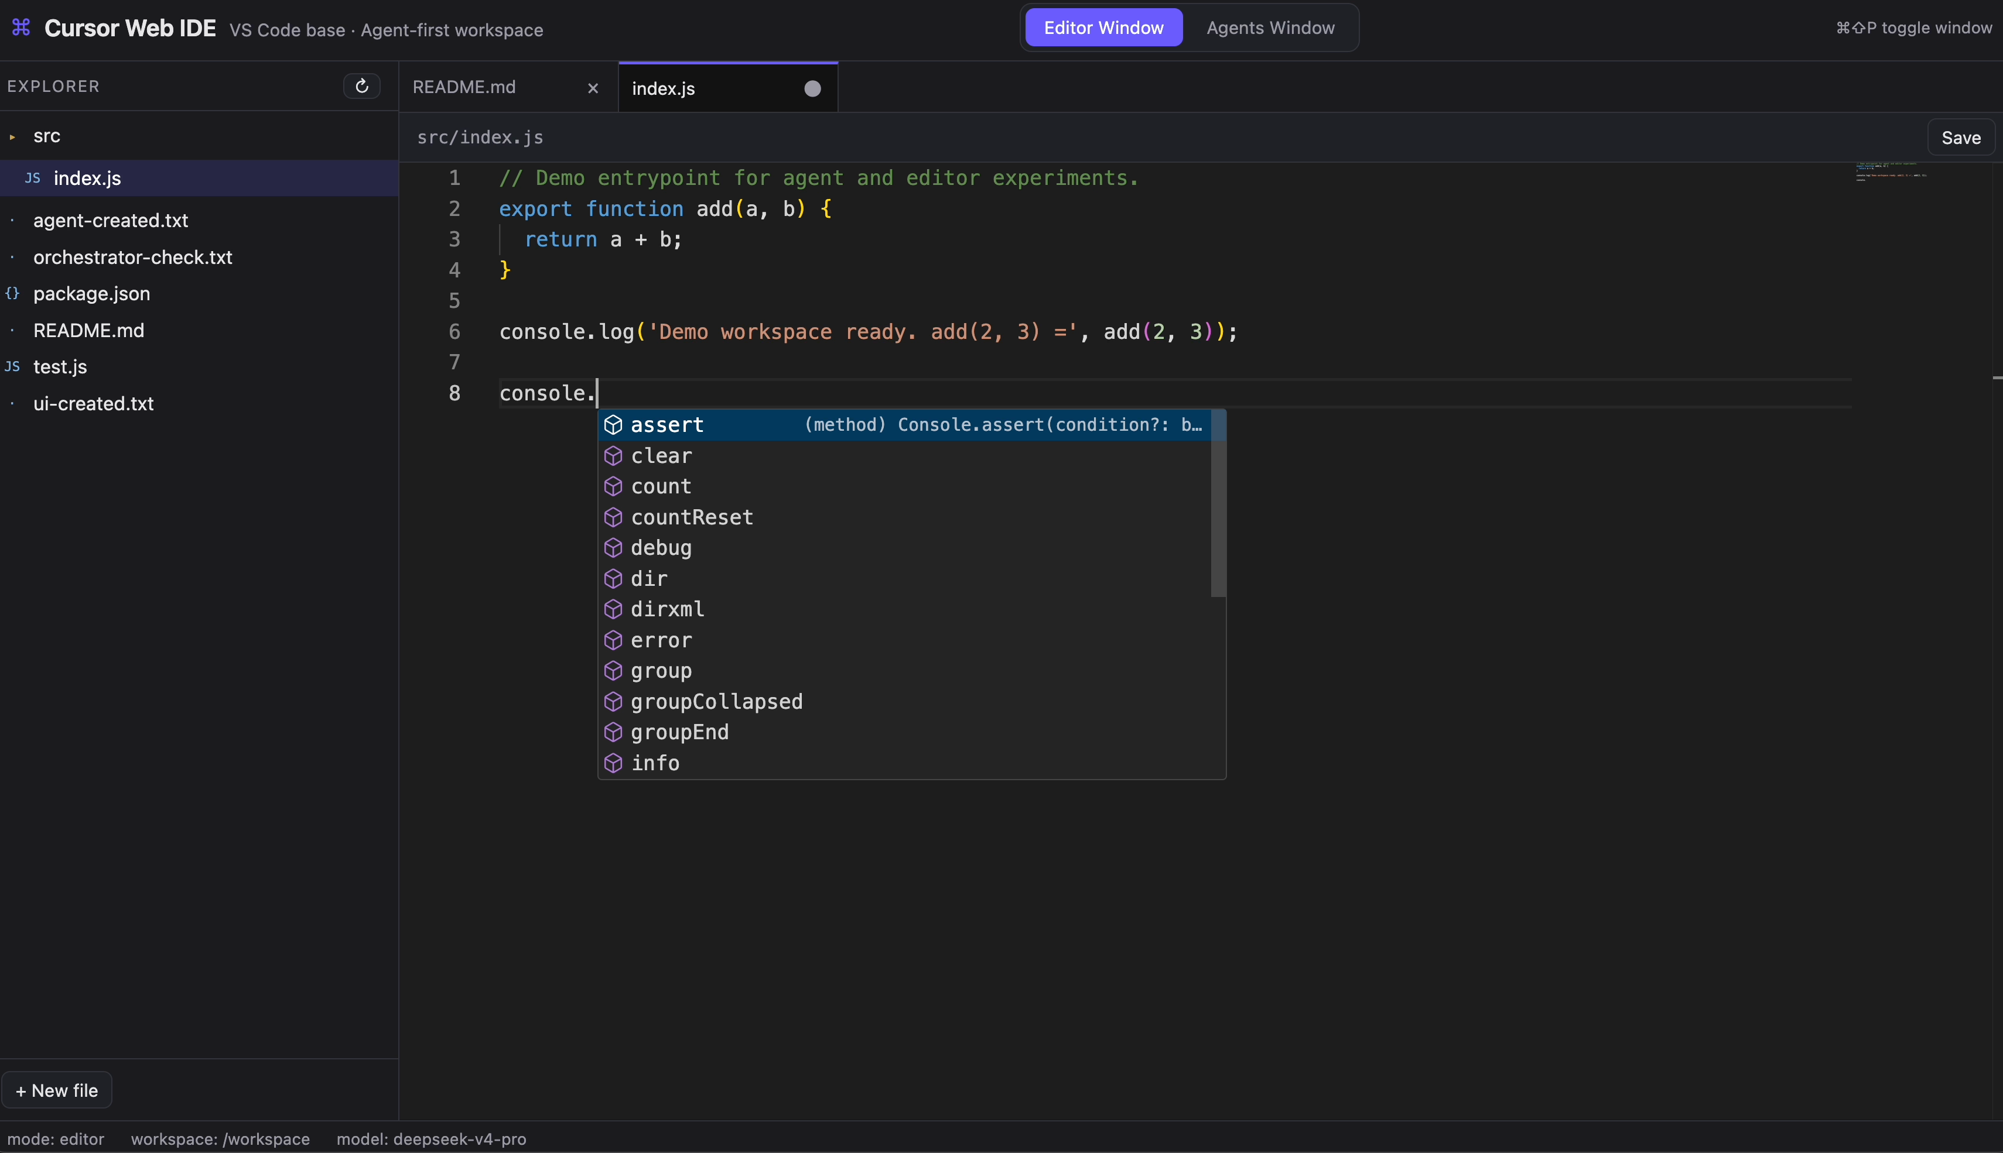Click the suggestion list scrollbar thumb
The height and width of the screenshot is (1153, 2003).
coord(1219,504)
